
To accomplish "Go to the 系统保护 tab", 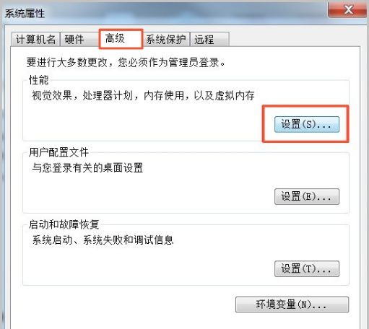I will click(166, 39).
